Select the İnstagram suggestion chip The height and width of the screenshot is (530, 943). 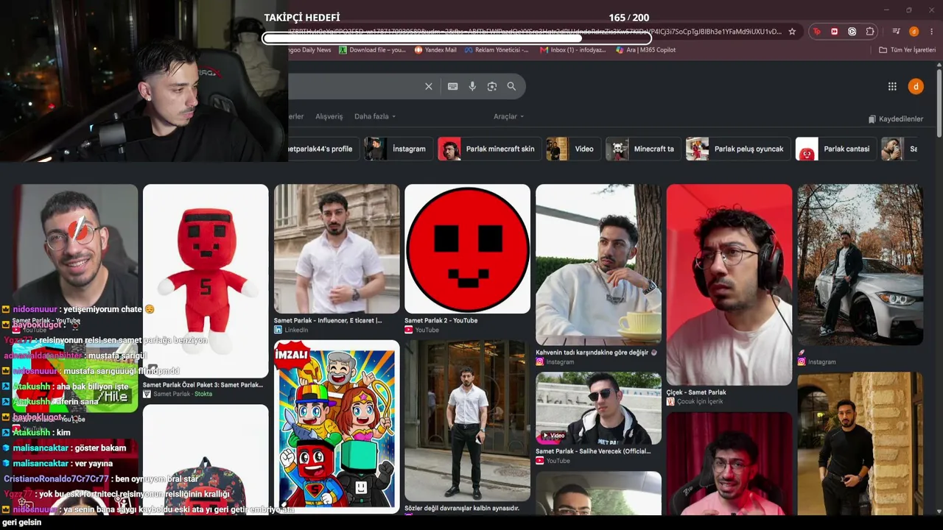(399, 149)
